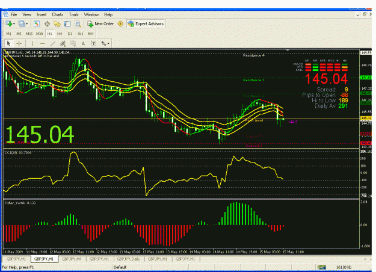Switch to the GBPJPY,H4 chart tab
This screenshot has width=376, height=272.
click(72, 259)
